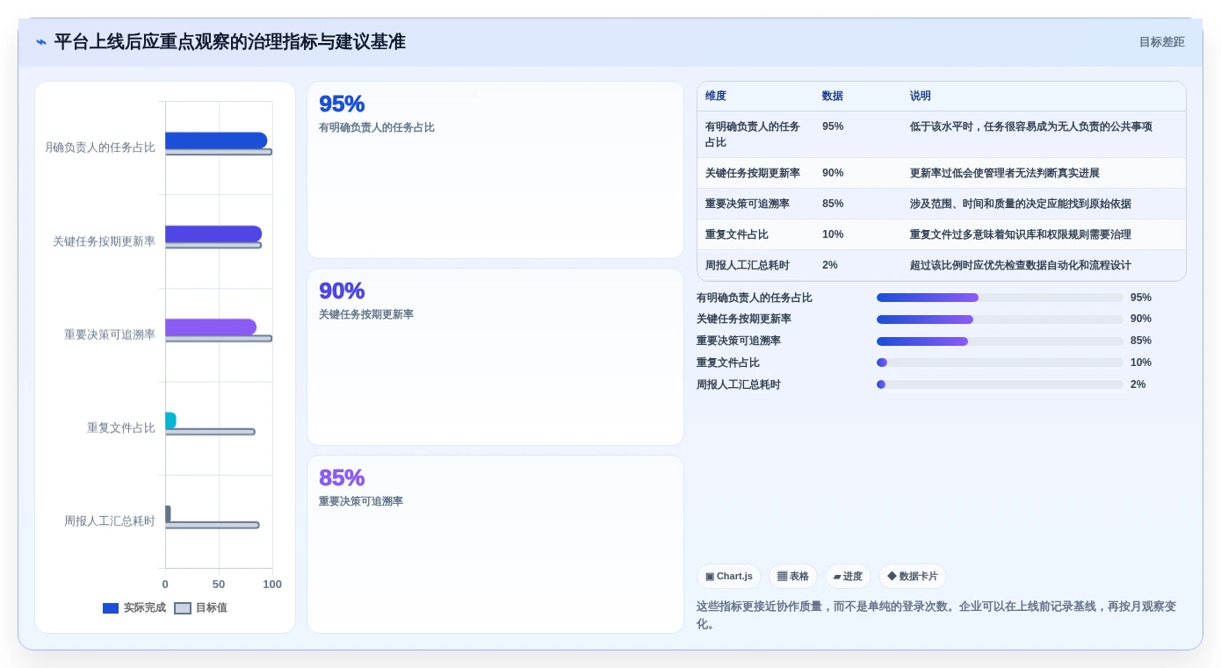Click the grey target bar for 重复文件占比
This screenshot has width=1221, height=668.
(210, 432)
